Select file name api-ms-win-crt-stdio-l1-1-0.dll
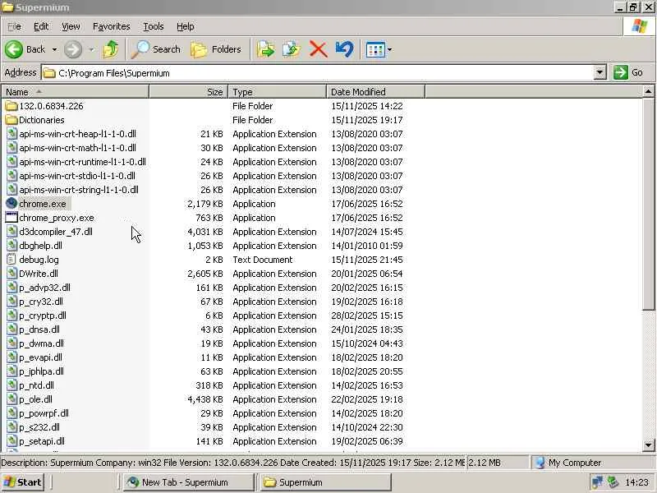This screenshot has width=657, height=493. (x=77, y=176)
